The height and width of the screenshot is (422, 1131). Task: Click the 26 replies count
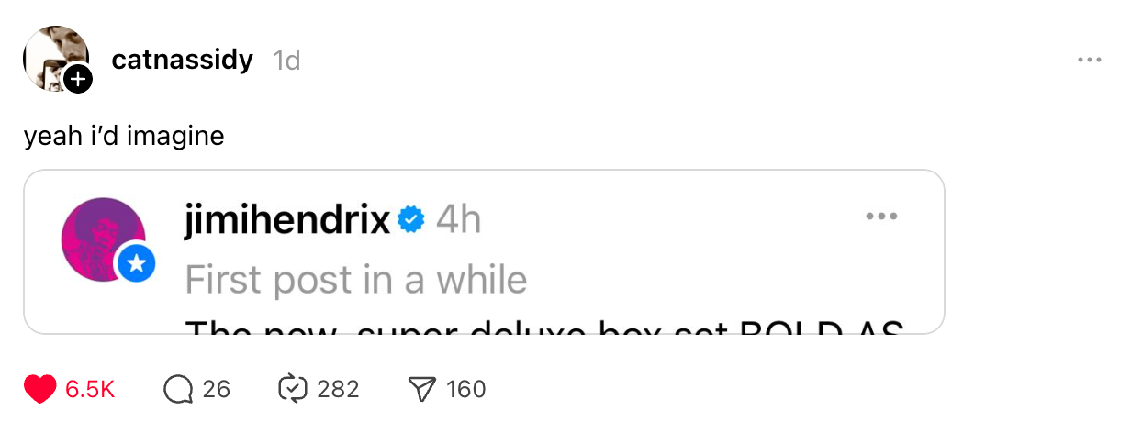[x=217, y=390]
